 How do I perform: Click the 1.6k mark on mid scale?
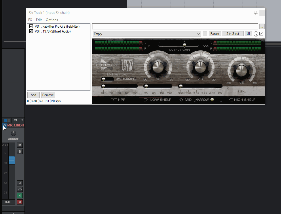point(196,93)
